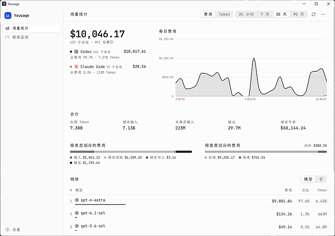The image size is (335, 236).
Task: Click the 处理 Token value 7.38B
Action: click(76, 128)
